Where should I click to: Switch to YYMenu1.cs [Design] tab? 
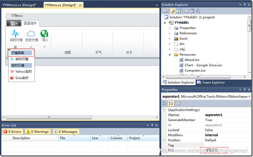[19, 5]
